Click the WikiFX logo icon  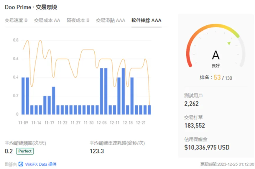tap(21, 164)
